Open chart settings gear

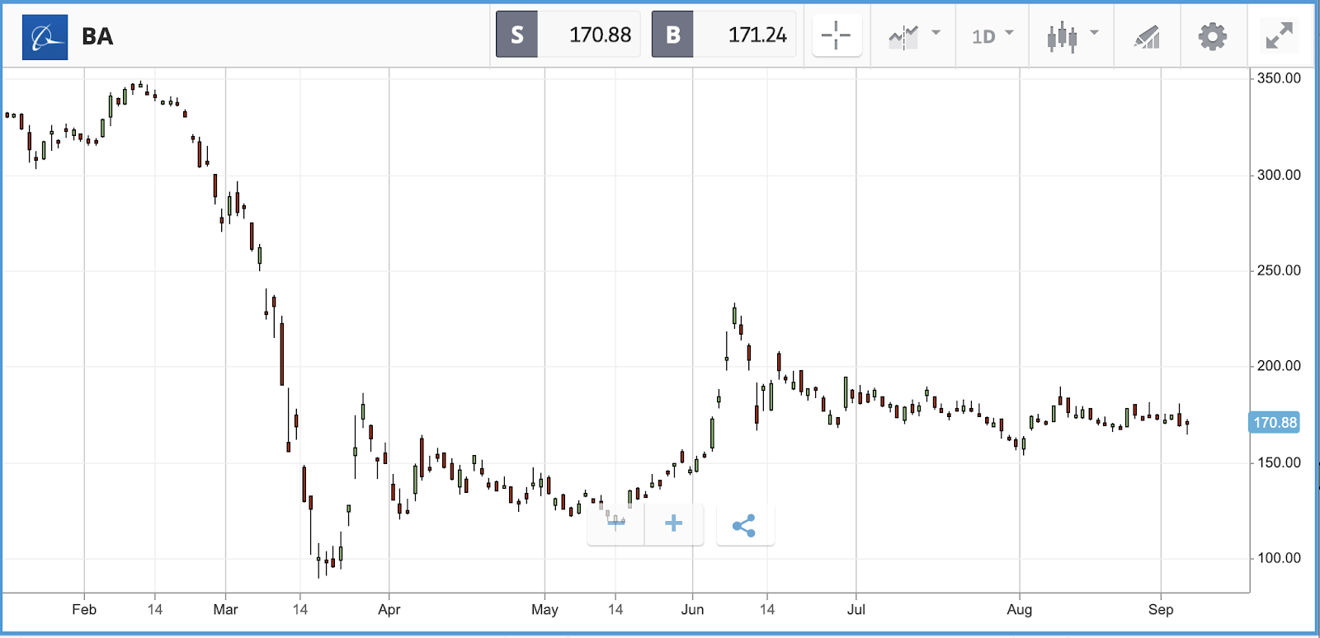coord(1212,36)
